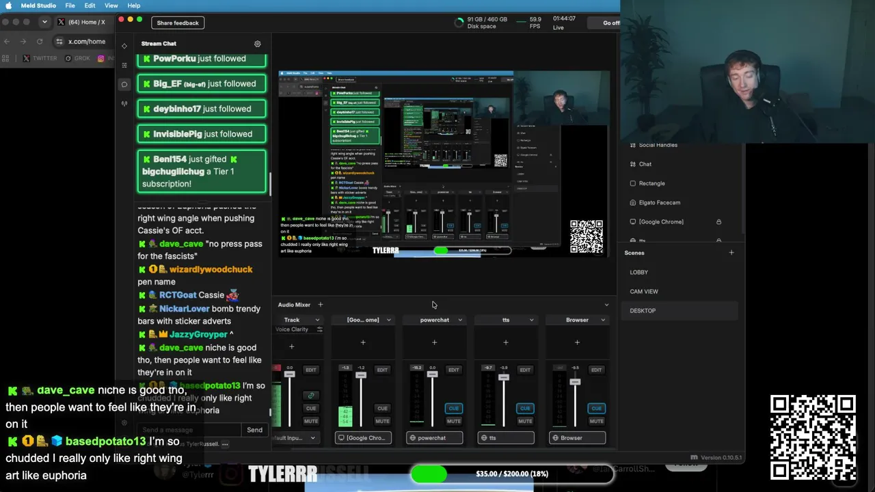Open the Chrome apps grid icon
Screen dimensions: 875x492
point(7,59)
